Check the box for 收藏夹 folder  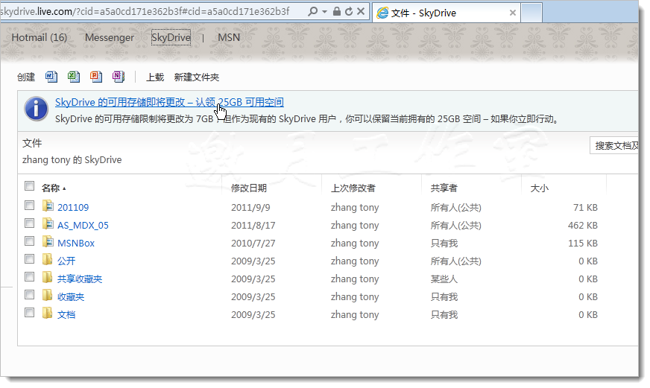[29, 294]
